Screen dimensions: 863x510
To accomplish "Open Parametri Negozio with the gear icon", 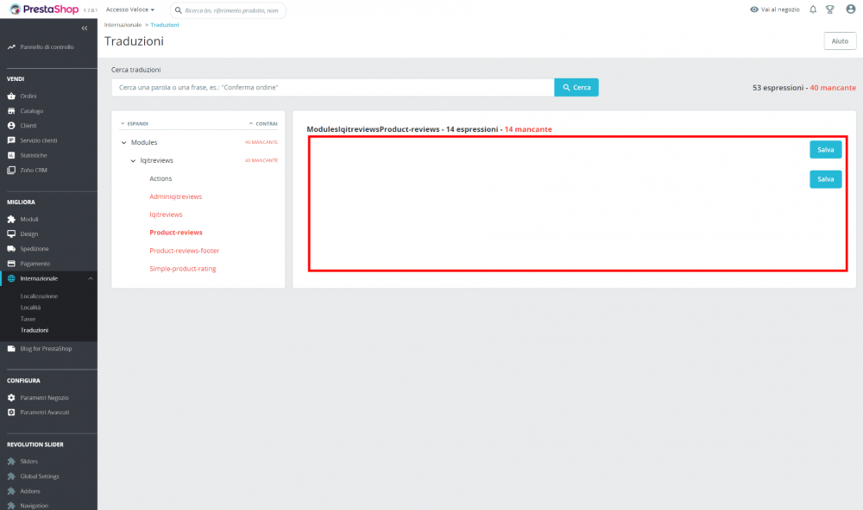I will (x=11, y=396).
